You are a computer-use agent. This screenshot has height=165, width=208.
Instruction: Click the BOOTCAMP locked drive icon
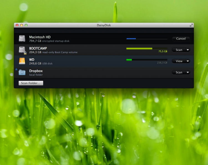[x=22, y=50]
